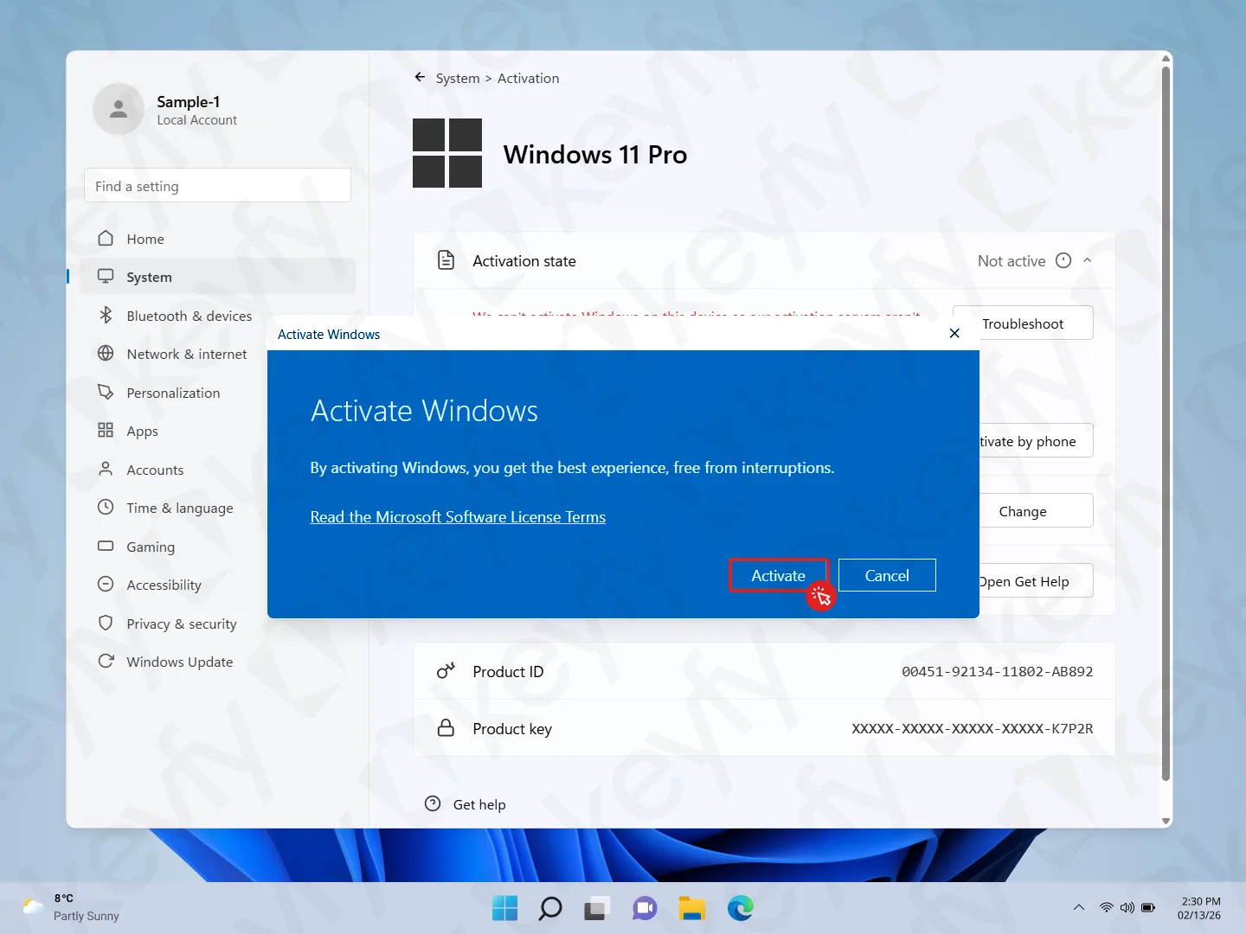Focus the Find a setting search box
The height and width of the screenshot is (934, 1246).
217,186
